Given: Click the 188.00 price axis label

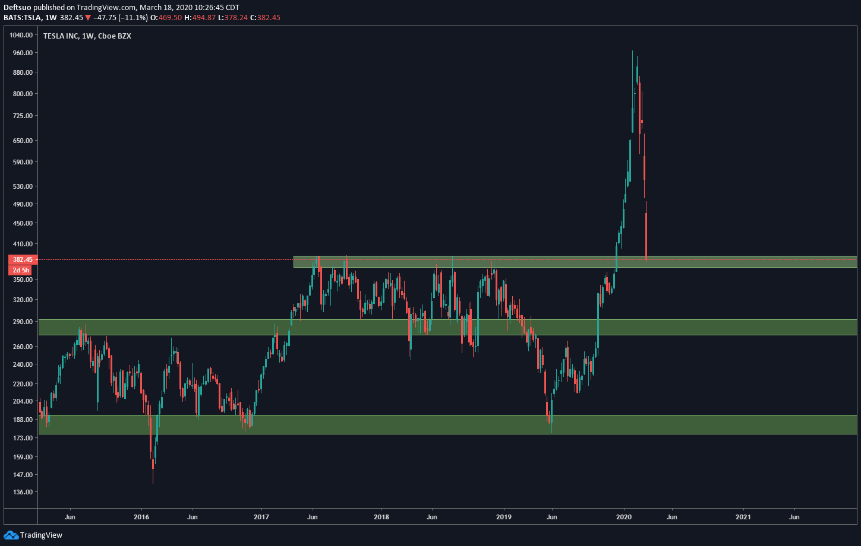Looking at the screenshot, I should [x=21, y=420].
